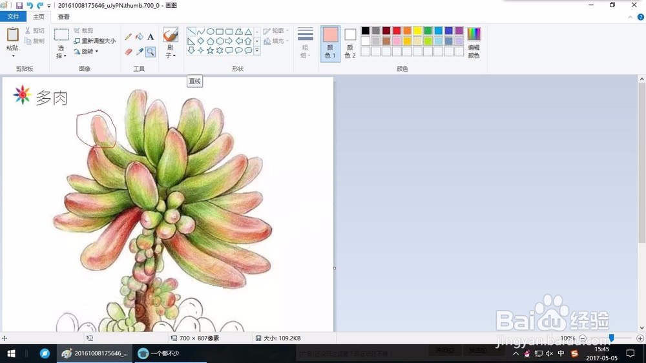Choose the Oval shape

210,32
